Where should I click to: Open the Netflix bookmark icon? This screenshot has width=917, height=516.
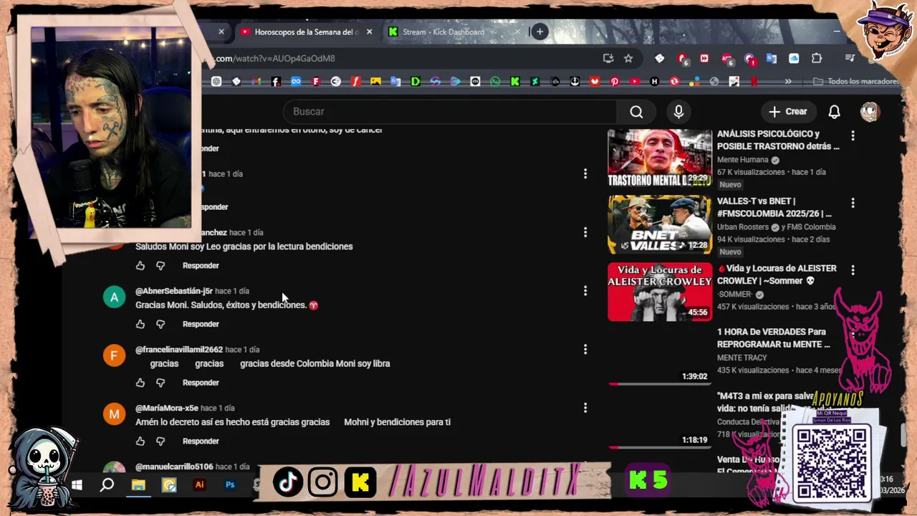754,82
